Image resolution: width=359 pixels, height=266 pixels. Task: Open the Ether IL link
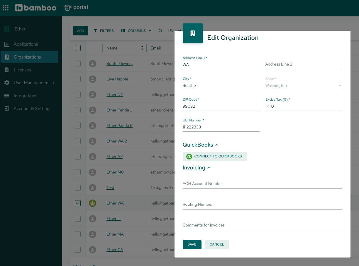tap(114, 219)
